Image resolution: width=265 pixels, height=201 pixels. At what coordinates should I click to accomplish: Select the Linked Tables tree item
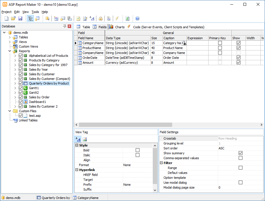tap(28, 120)
